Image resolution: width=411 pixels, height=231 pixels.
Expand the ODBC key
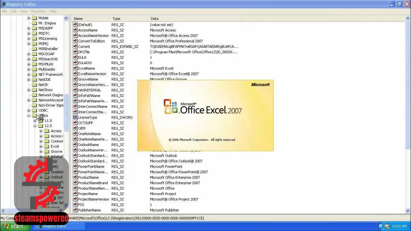pos(29,110)
